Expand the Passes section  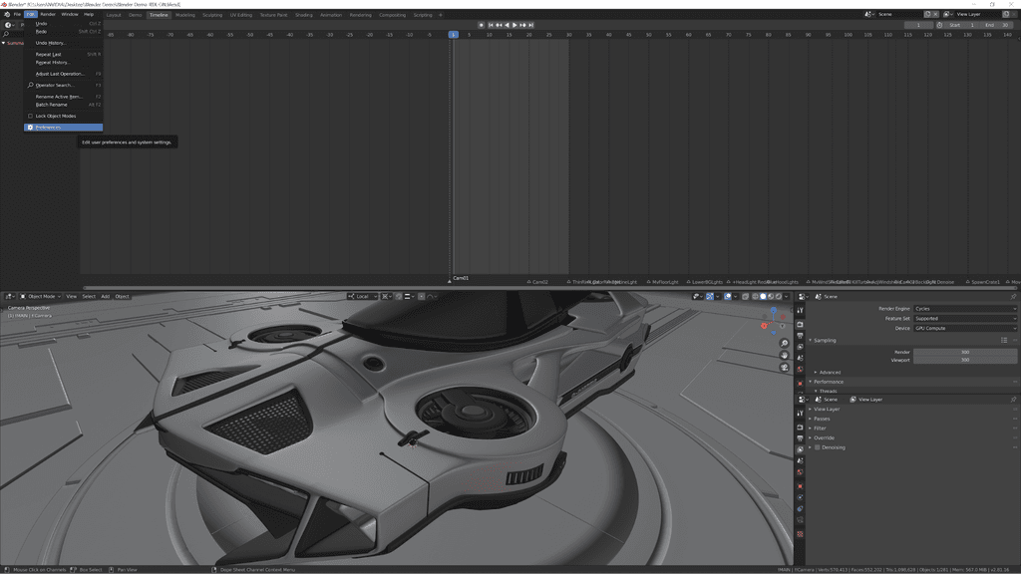[x=821, y=419]
